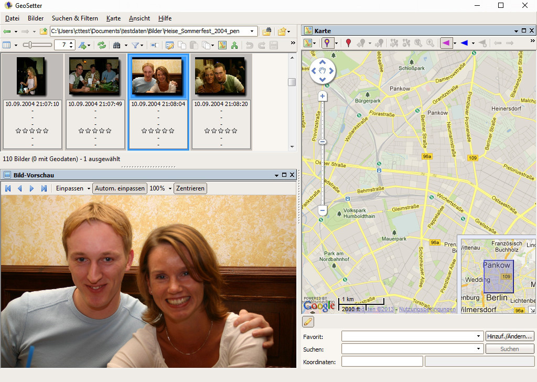Image resolution: width=537 pixels, height=382 pixels.
Task: Open the Favorit combo box dropdown
Action: coord(479,336)
